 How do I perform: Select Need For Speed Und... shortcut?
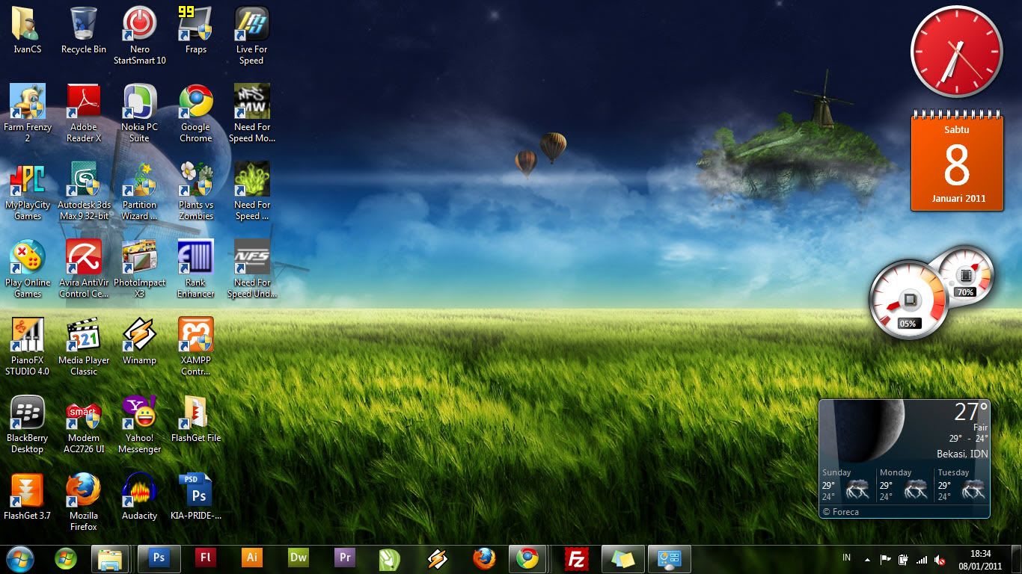[252, 268]
